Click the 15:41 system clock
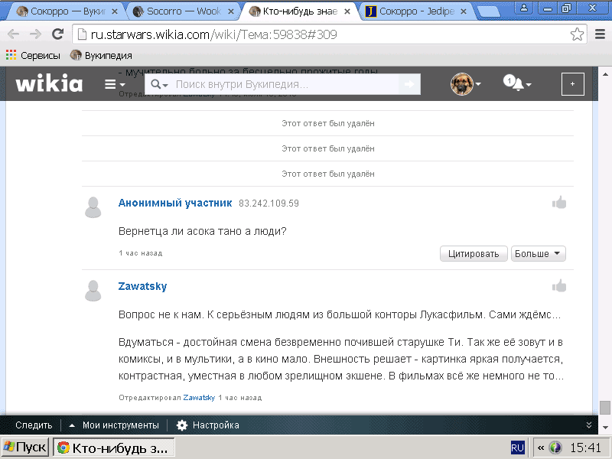612x459 pixels. pos(585,448)
